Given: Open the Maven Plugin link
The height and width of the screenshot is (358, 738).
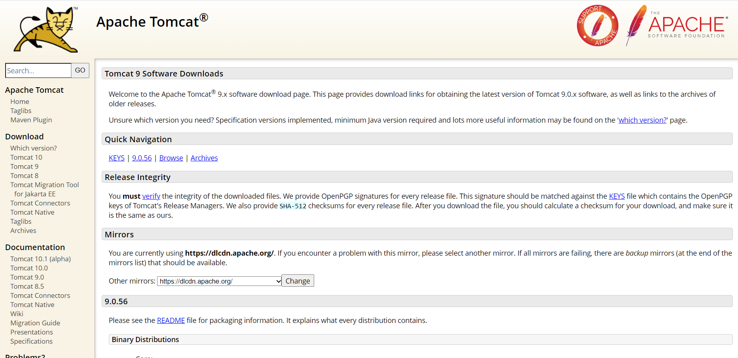Looking at the screenshot, I should 31,120.
